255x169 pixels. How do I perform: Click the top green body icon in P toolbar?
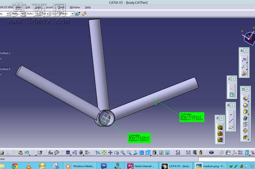220,127
